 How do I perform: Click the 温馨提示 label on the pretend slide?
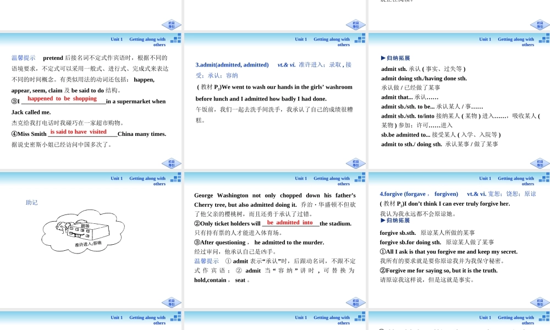24,58
